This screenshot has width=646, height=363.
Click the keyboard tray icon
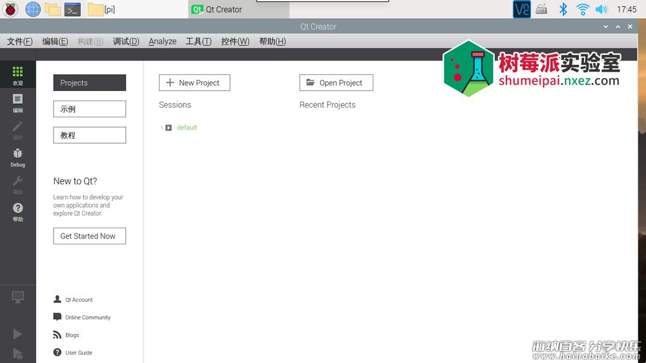coord(541,9)
